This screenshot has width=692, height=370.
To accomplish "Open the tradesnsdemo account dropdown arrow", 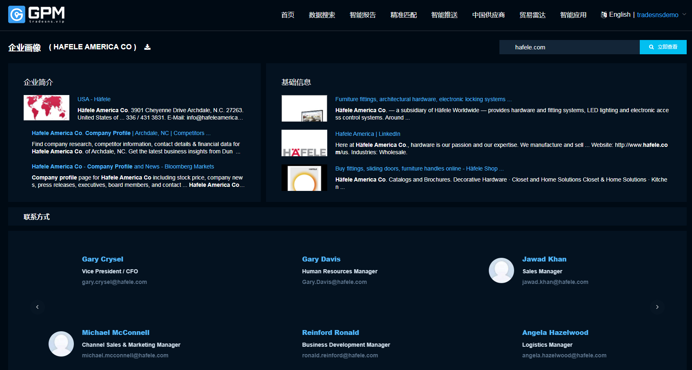I will (x=684, y=14).
